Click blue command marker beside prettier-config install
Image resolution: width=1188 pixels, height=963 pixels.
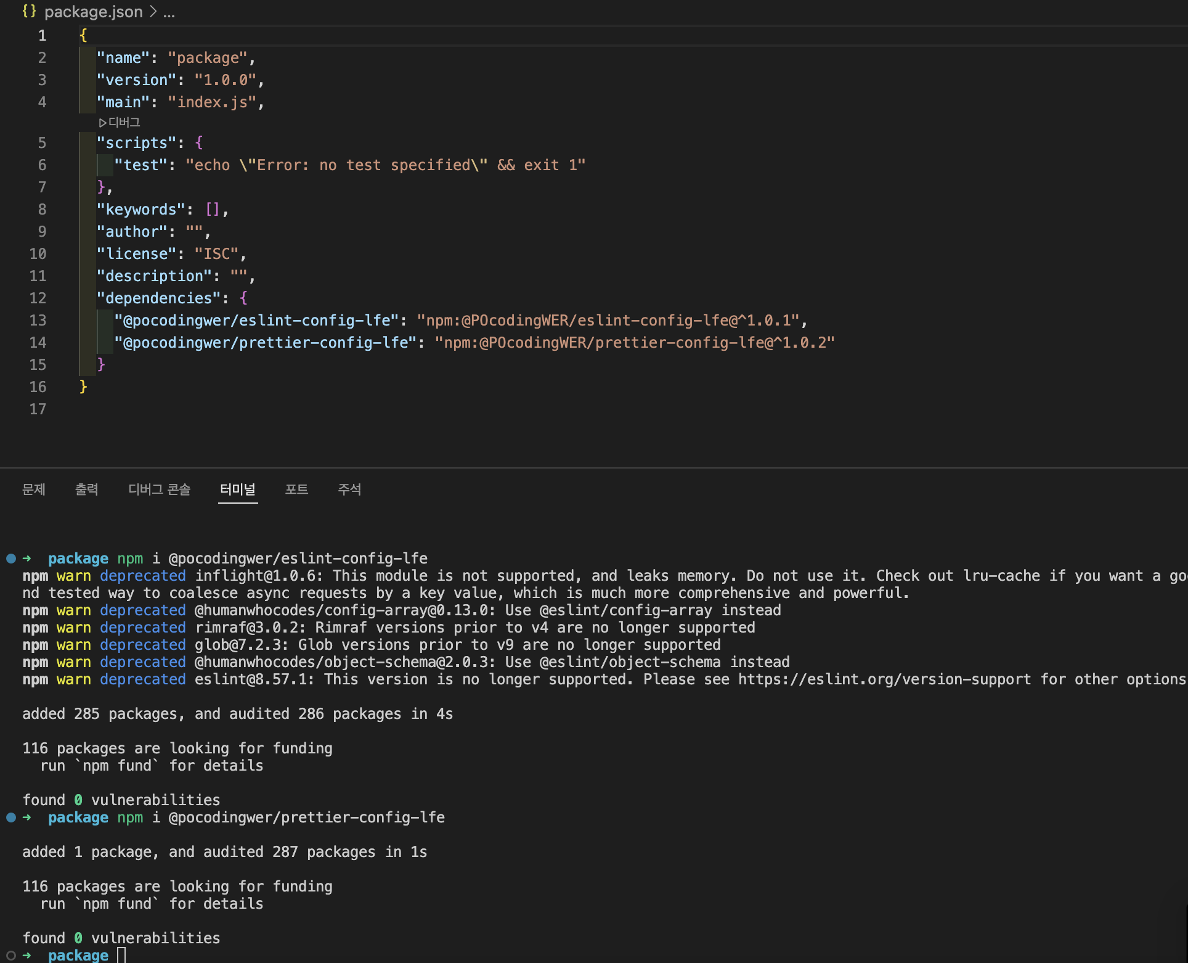pyautogui.click(x=11, y=818)
